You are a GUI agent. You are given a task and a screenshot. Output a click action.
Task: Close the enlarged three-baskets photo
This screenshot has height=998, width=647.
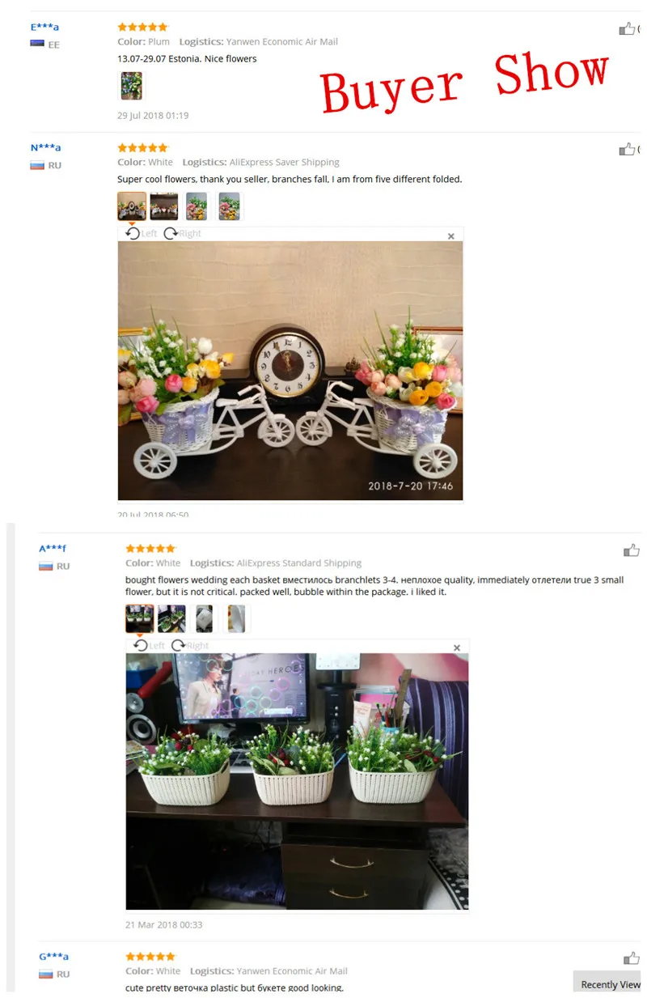tap(457, 648)
